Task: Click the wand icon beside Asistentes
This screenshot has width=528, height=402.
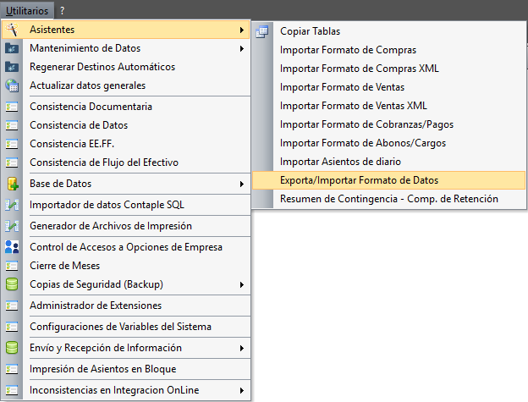Action: pos(12,30)
